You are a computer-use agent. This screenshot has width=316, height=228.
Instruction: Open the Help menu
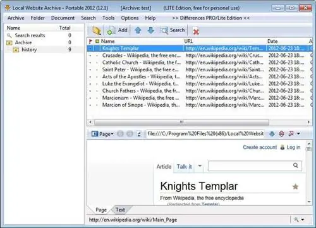150,18
